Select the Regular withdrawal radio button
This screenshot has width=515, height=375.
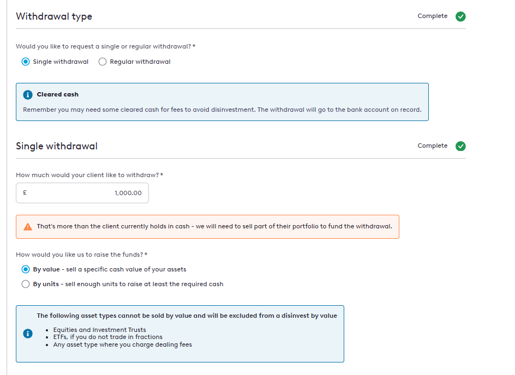coord(103,62)
